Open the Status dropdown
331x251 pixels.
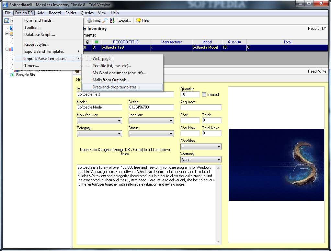click(151, 134)
